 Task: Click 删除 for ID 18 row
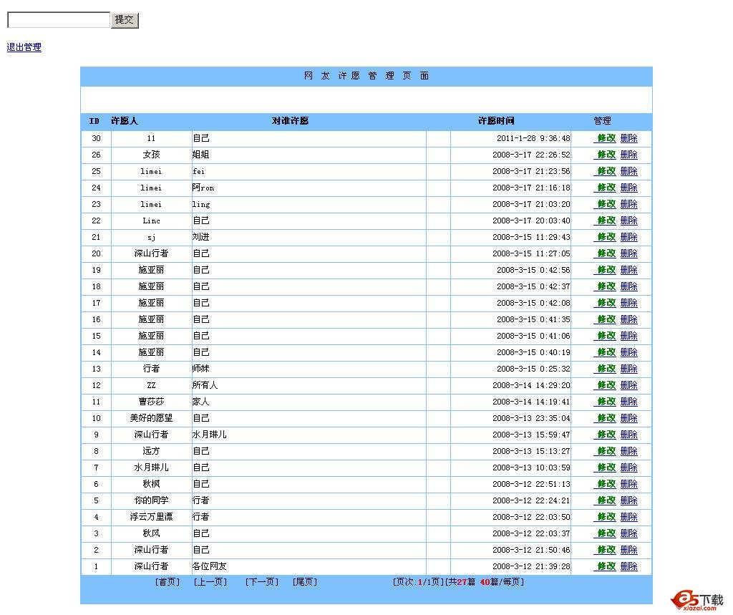628,286
